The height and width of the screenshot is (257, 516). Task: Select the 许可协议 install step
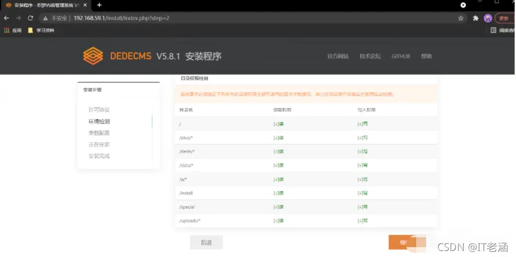[x=99, y=110]
